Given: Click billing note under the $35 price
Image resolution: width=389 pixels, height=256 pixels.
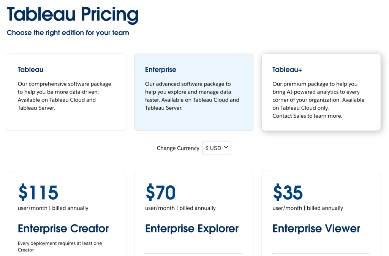Looking at the screenshot, I should coord(308,208).
